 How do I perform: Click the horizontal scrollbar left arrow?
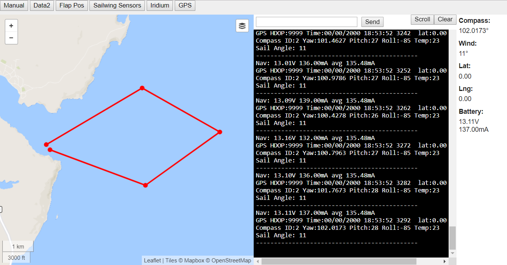coord(257,261)
